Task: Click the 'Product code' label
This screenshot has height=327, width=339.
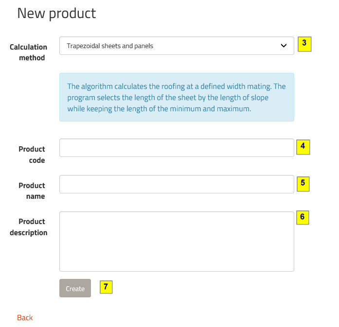Action: pos(32,155)
